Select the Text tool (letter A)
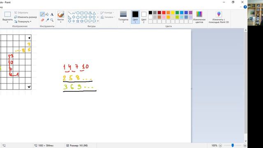Viewport: 263px width, 148px height. (x=52, y=15)
